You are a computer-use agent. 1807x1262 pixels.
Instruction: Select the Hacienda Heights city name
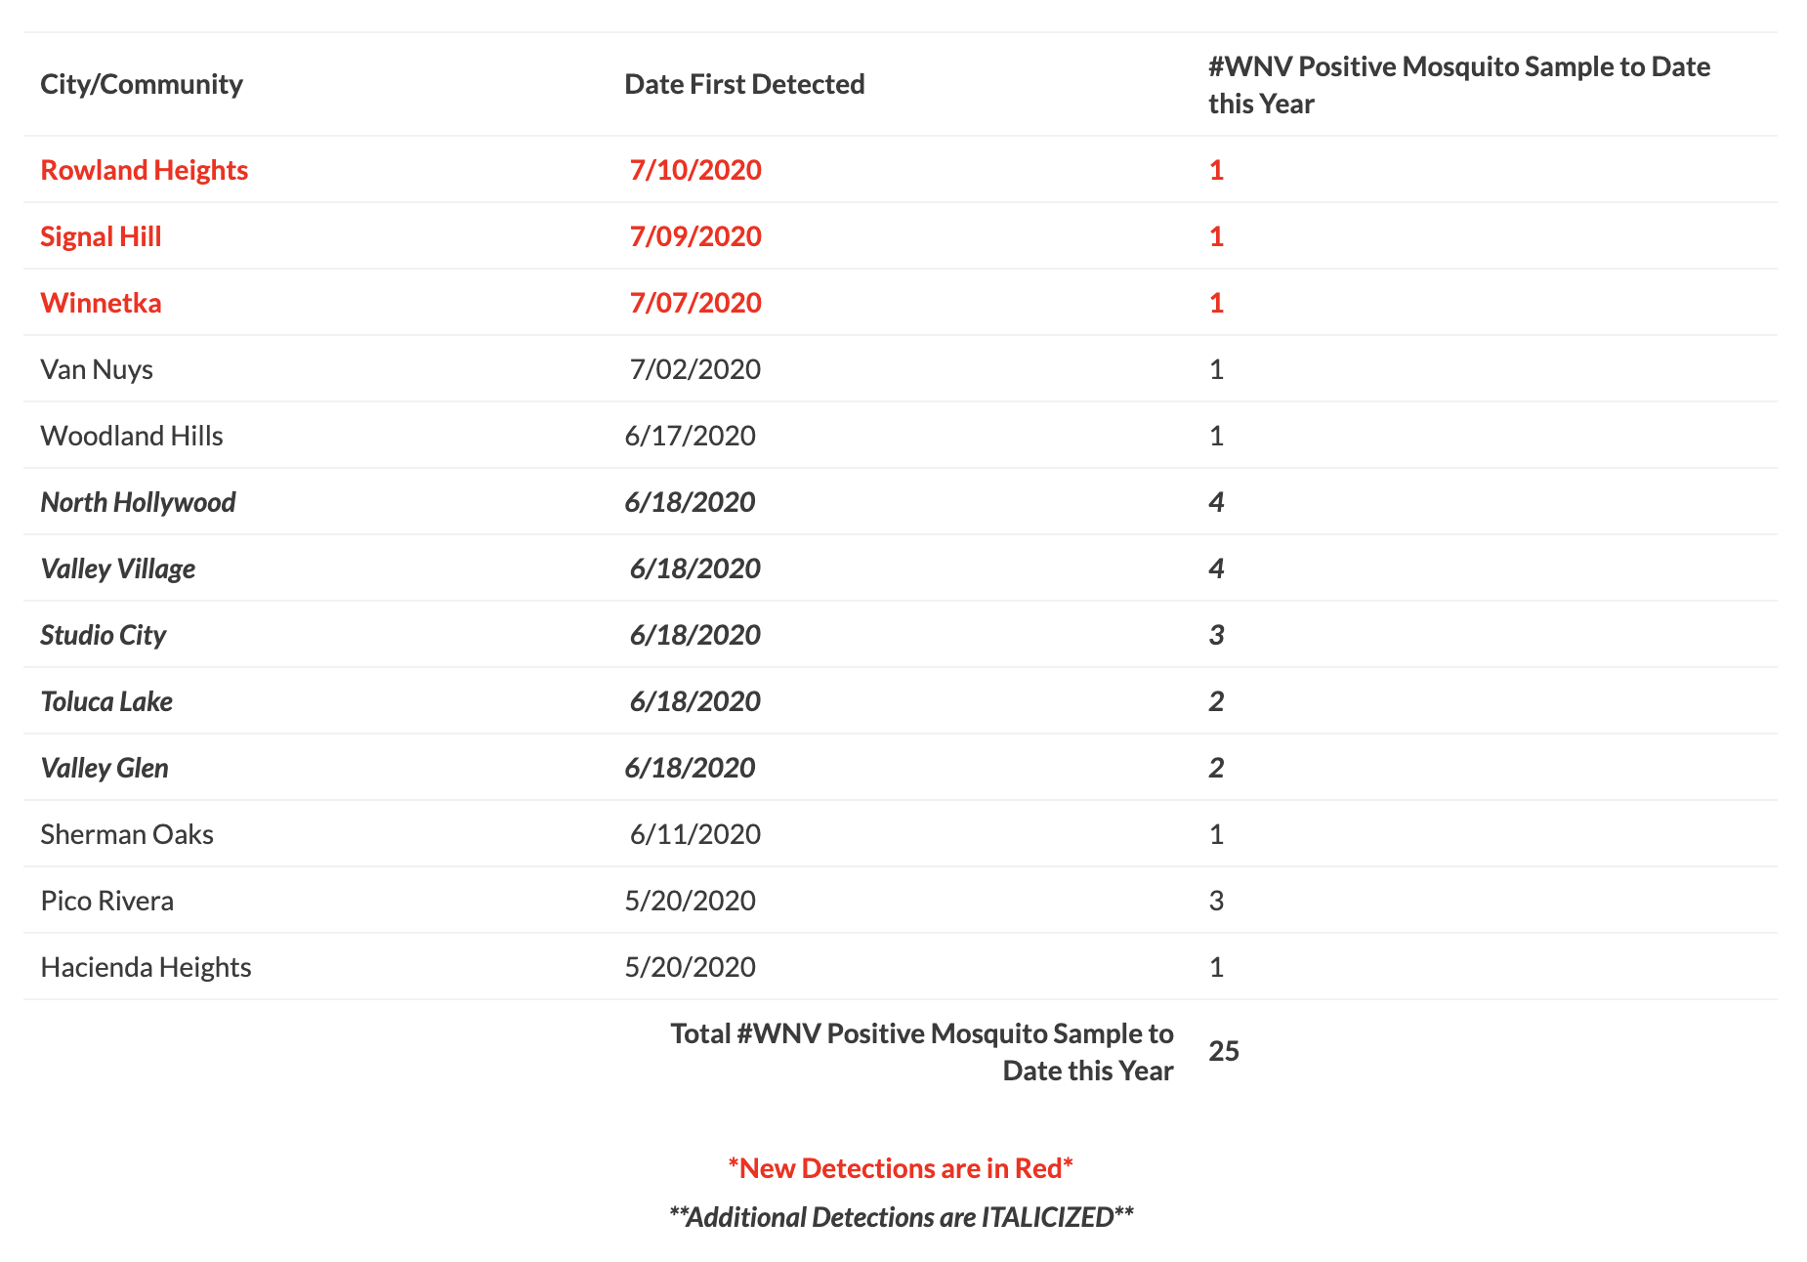146,967
